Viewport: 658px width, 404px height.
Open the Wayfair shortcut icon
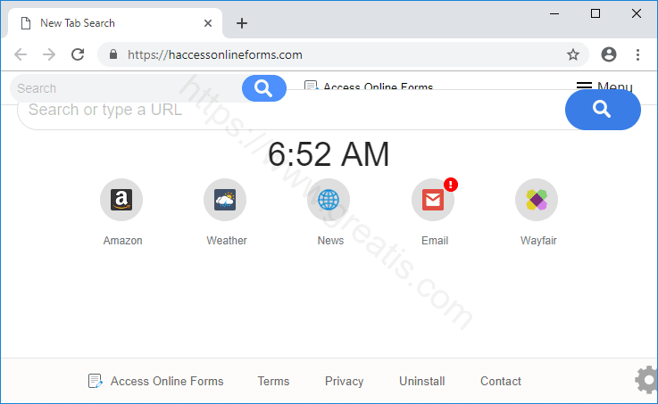[x=537, y=200]
